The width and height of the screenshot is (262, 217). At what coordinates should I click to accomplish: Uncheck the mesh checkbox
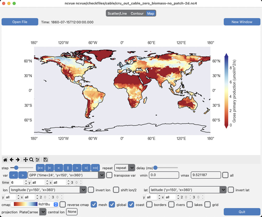pos(94,204)
